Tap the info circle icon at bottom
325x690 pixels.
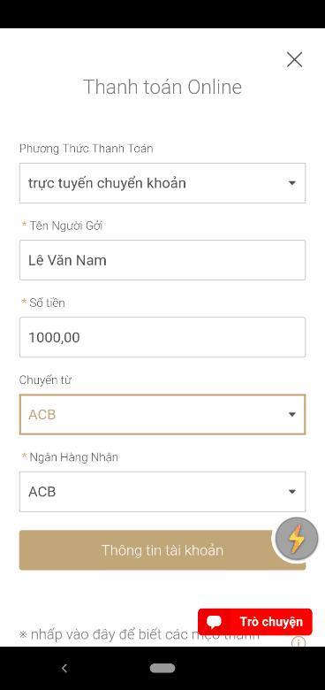tap(299, 642)
